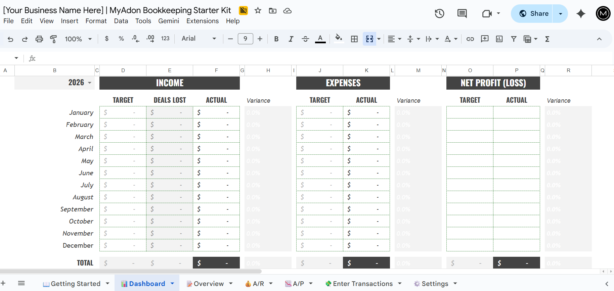Open the Format menu

[x=96, y=21]
